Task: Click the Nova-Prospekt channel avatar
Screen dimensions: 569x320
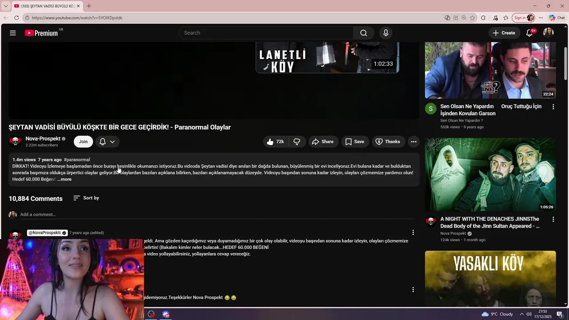Action: pos(16,142)
